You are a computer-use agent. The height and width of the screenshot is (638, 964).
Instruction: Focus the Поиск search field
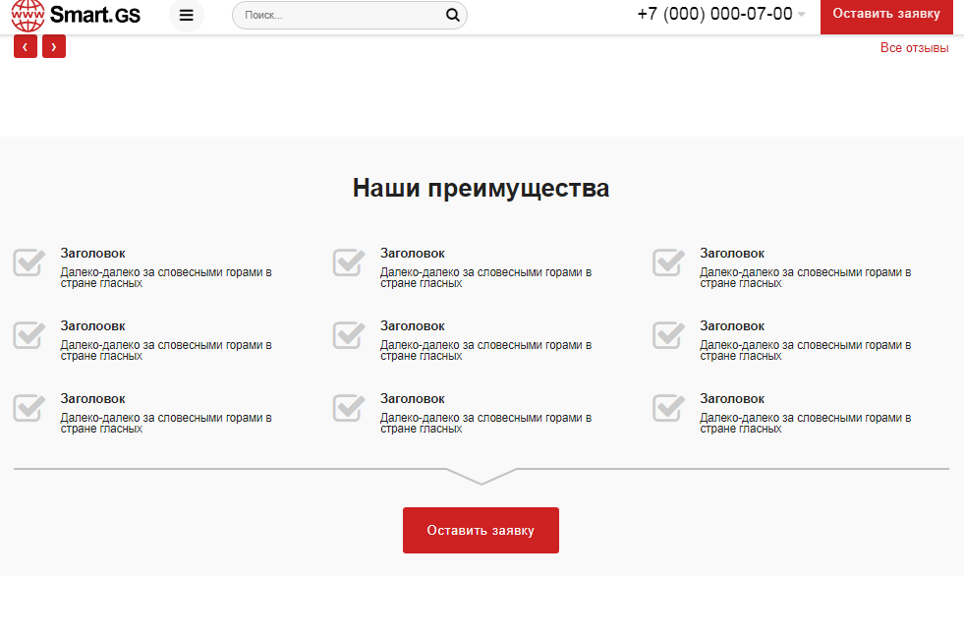339,16
